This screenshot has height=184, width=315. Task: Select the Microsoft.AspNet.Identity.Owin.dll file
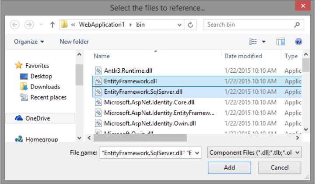coord(150,123)
